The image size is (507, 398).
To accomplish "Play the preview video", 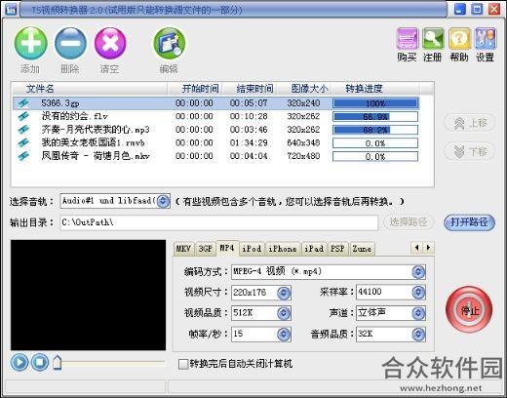I will coord(19,362).
